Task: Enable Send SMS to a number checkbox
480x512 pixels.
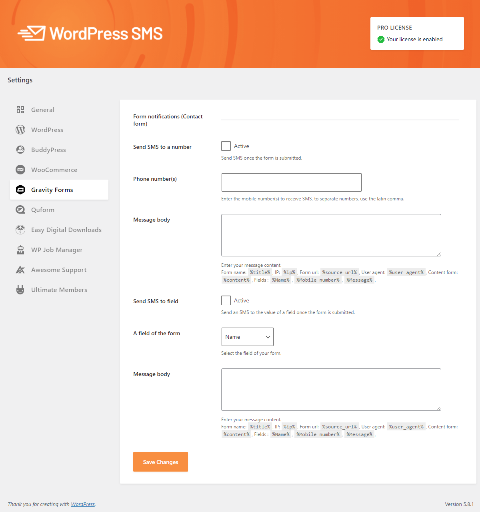Action: tap(226, 146)
